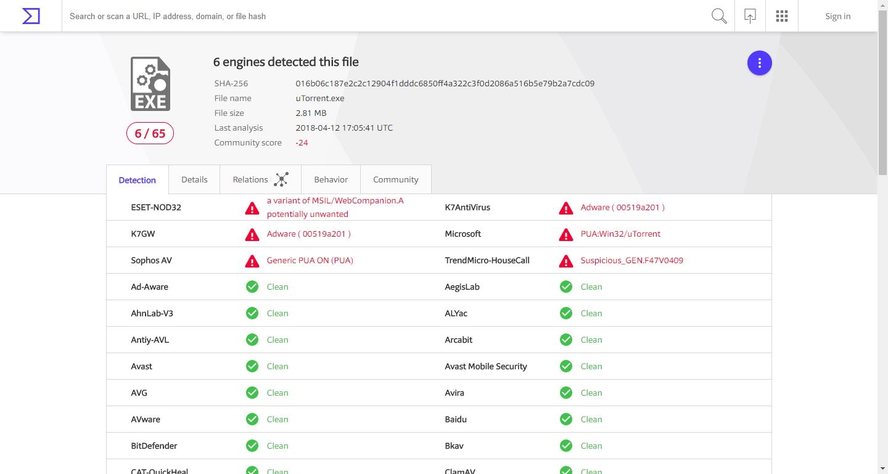Screen dimensions: 888x474
Task: Click the Ad-Aware green clean checkmark
Action: 252,287
